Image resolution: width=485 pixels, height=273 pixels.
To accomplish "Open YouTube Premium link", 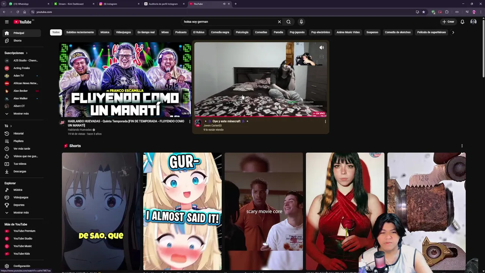I will tap(21, 231).
